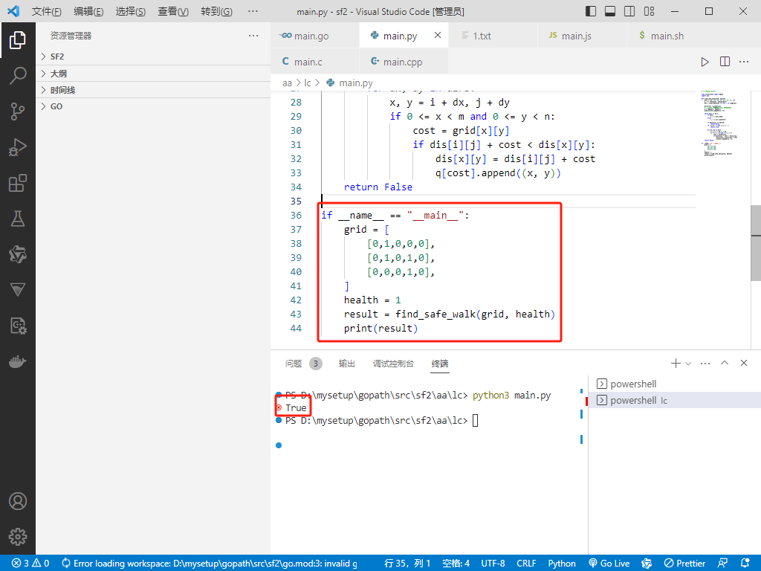Open the 转到(G) menu
The image size is (761, 571).
tap(216, 11)
